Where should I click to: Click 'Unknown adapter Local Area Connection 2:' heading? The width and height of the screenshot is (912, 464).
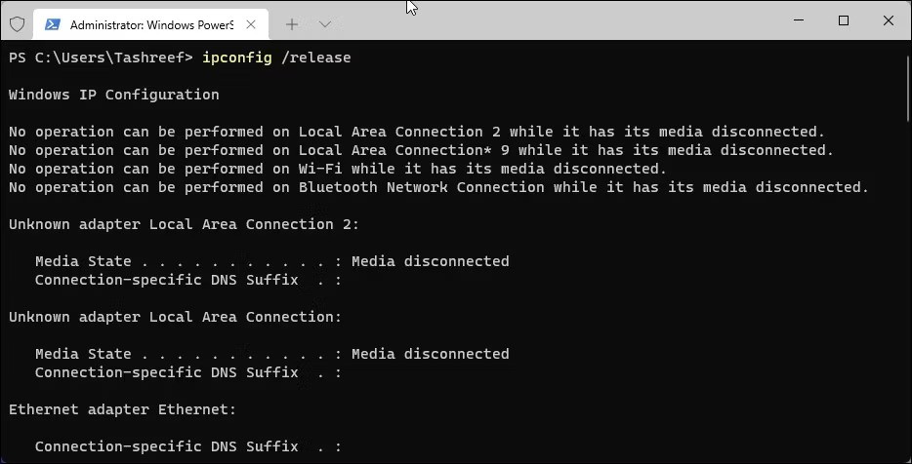click(185, 224)
